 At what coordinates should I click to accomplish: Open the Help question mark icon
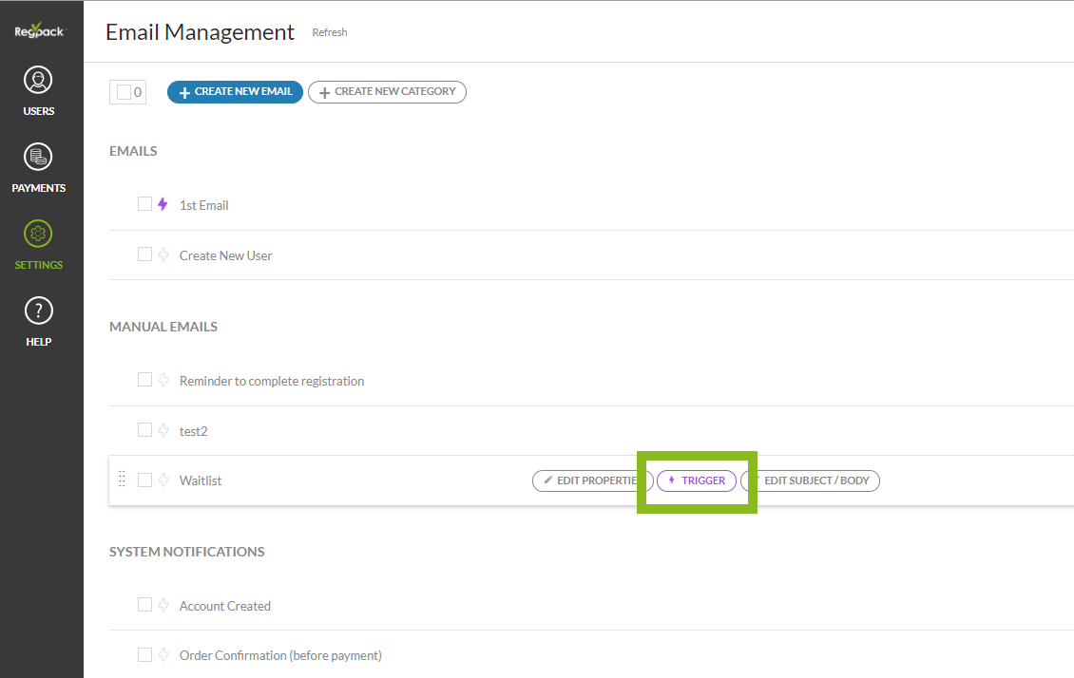pos(39,311)
